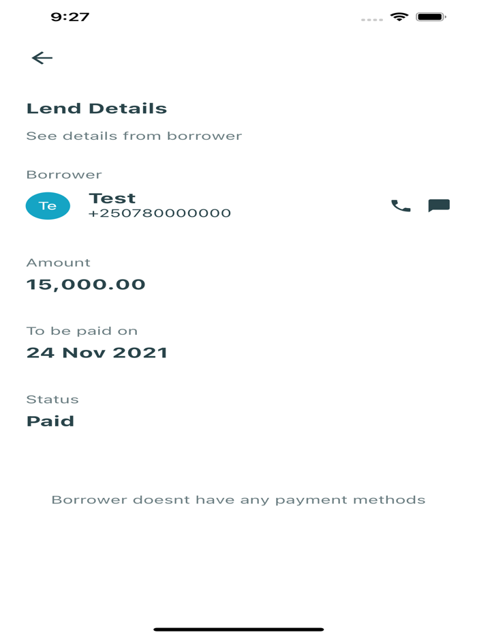Select the amount value 15,000.00
Screen dimensions: 477x637
[86, 284]
